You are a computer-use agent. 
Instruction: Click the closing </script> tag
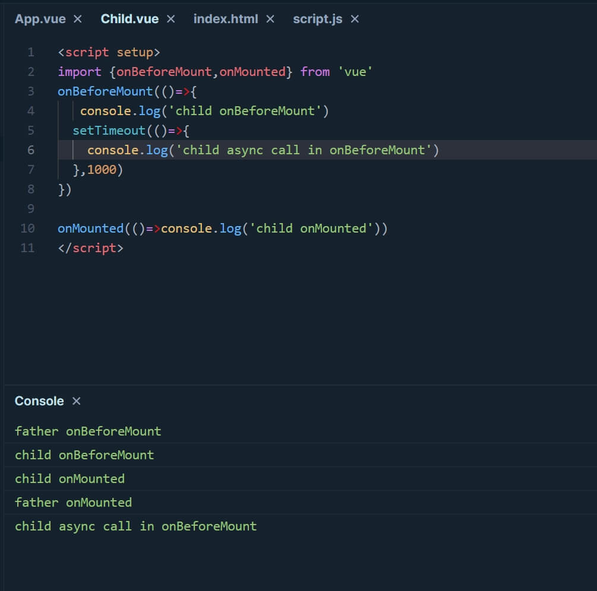click(x=90, y=248)
